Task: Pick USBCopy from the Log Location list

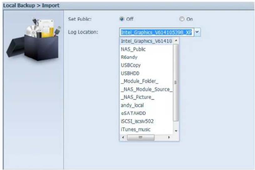Action: tap(130, 65)
